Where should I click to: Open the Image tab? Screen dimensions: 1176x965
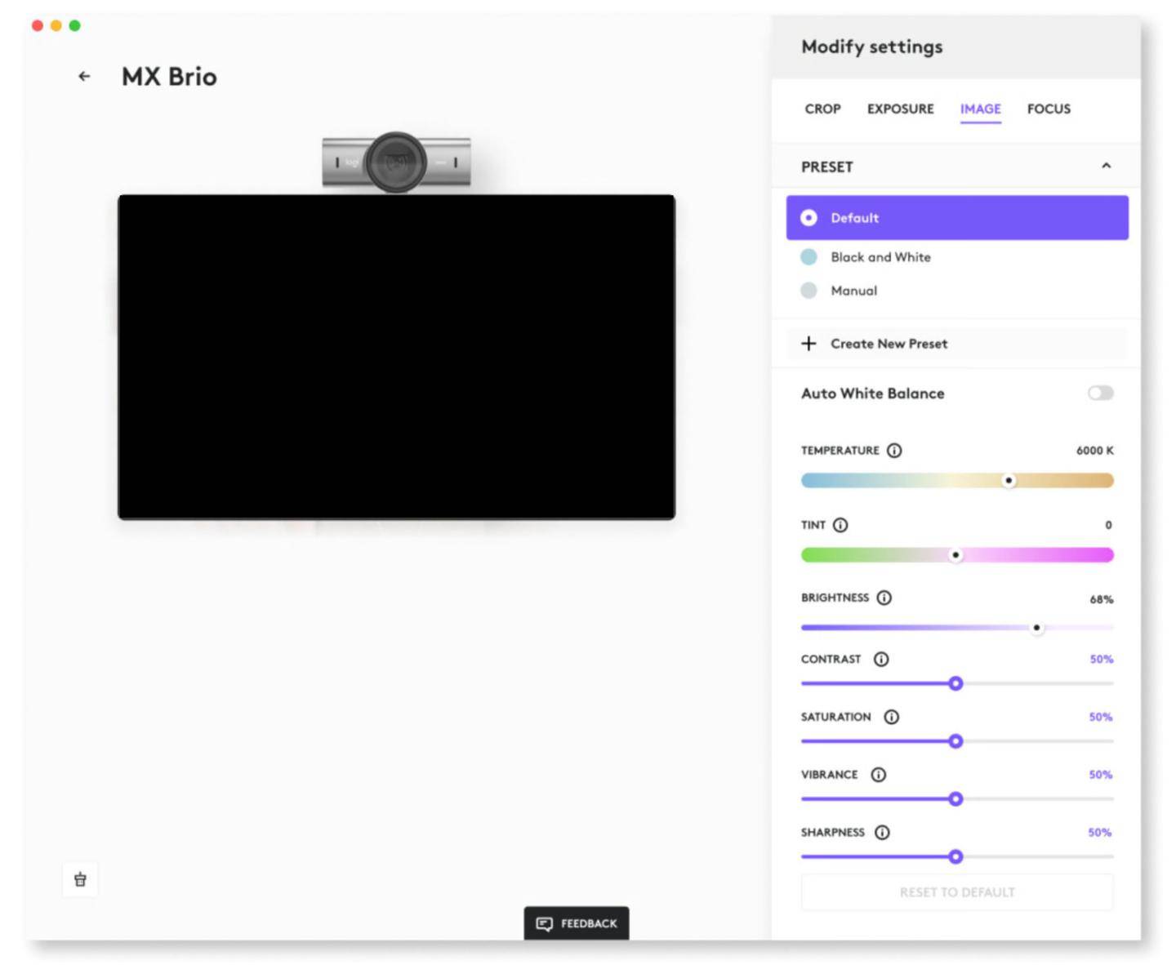[980, 109]
